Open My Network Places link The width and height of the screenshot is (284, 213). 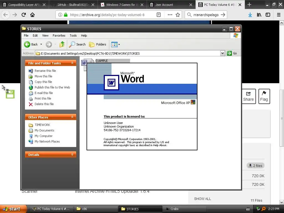click(x=47, y=141)
